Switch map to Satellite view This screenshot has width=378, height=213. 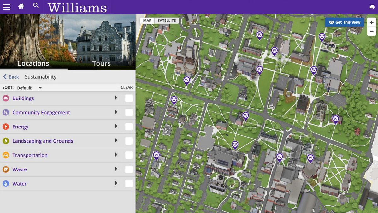coord(167,21)
